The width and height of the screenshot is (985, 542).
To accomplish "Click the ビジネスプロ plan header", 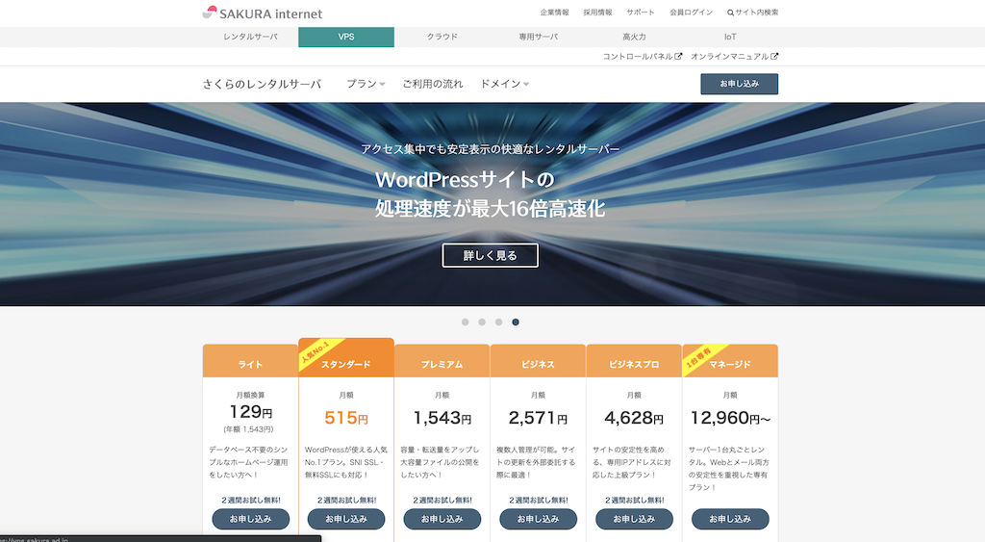I will (x=634, y=361).
